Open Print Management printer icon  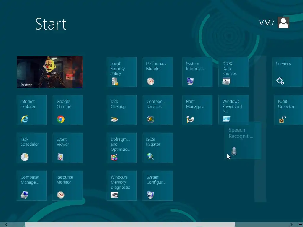190,119
